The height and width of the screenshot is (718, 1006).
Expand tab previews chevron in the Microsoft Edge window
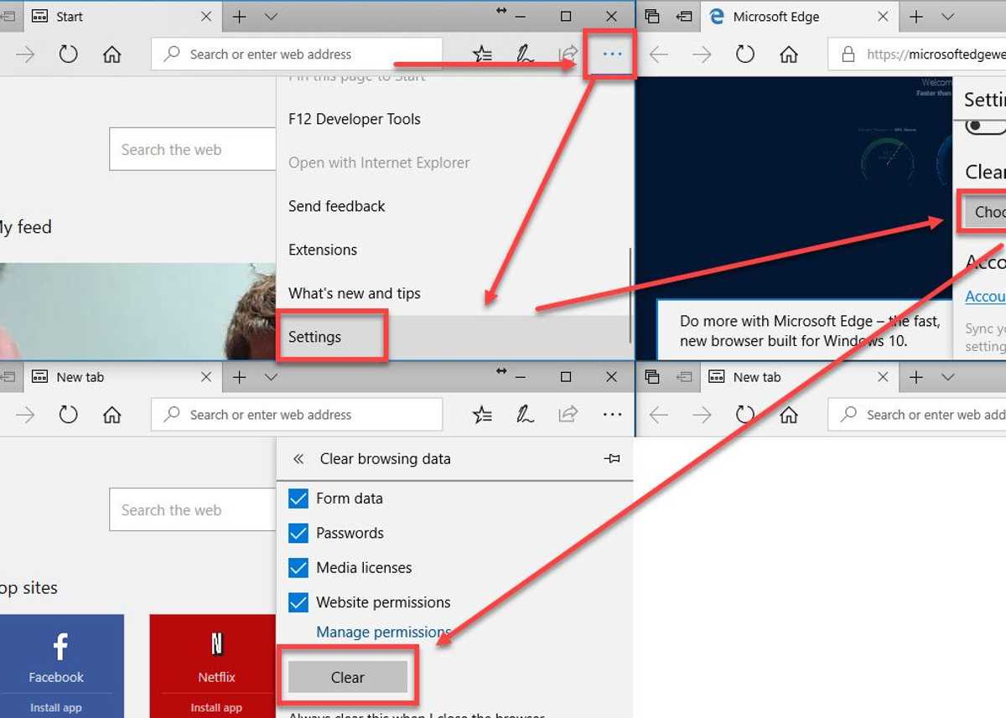tap(948, 17)
